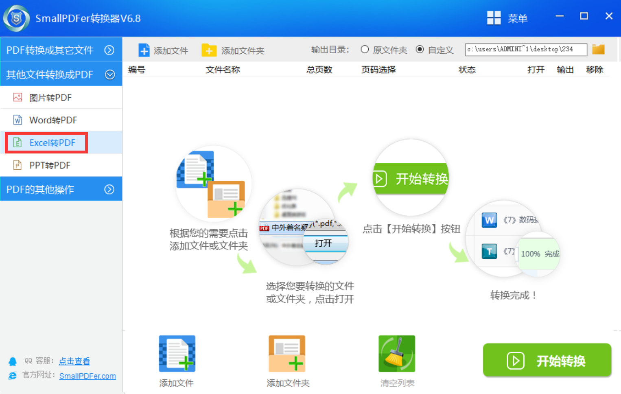The image size is (621, 394).
Task: Click the 打开 column header
Action: click(536, 70)
